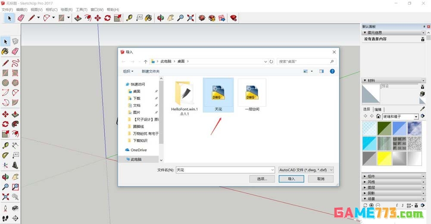Select the Follow Me tool

pyautogui.click(x=15, y=124)
